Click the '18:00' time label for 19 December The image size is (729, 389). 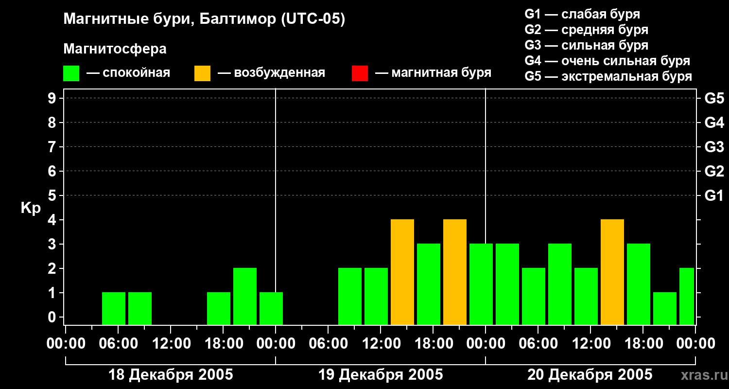[x=433, y=343]
